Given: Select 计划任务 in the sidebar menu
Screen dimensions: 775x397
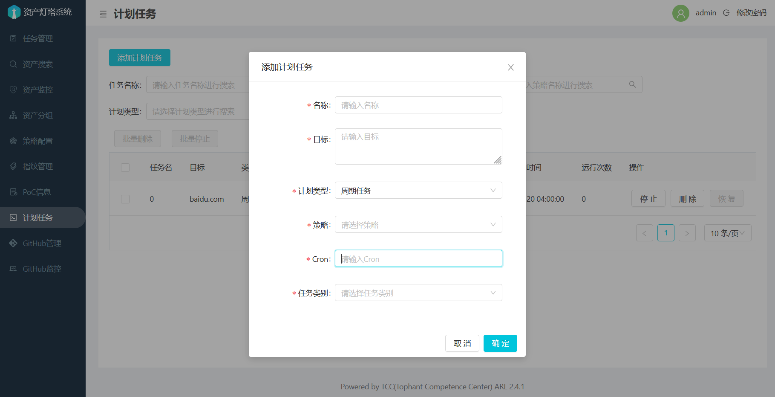Looking at the screenshot, I should point(43,217).
